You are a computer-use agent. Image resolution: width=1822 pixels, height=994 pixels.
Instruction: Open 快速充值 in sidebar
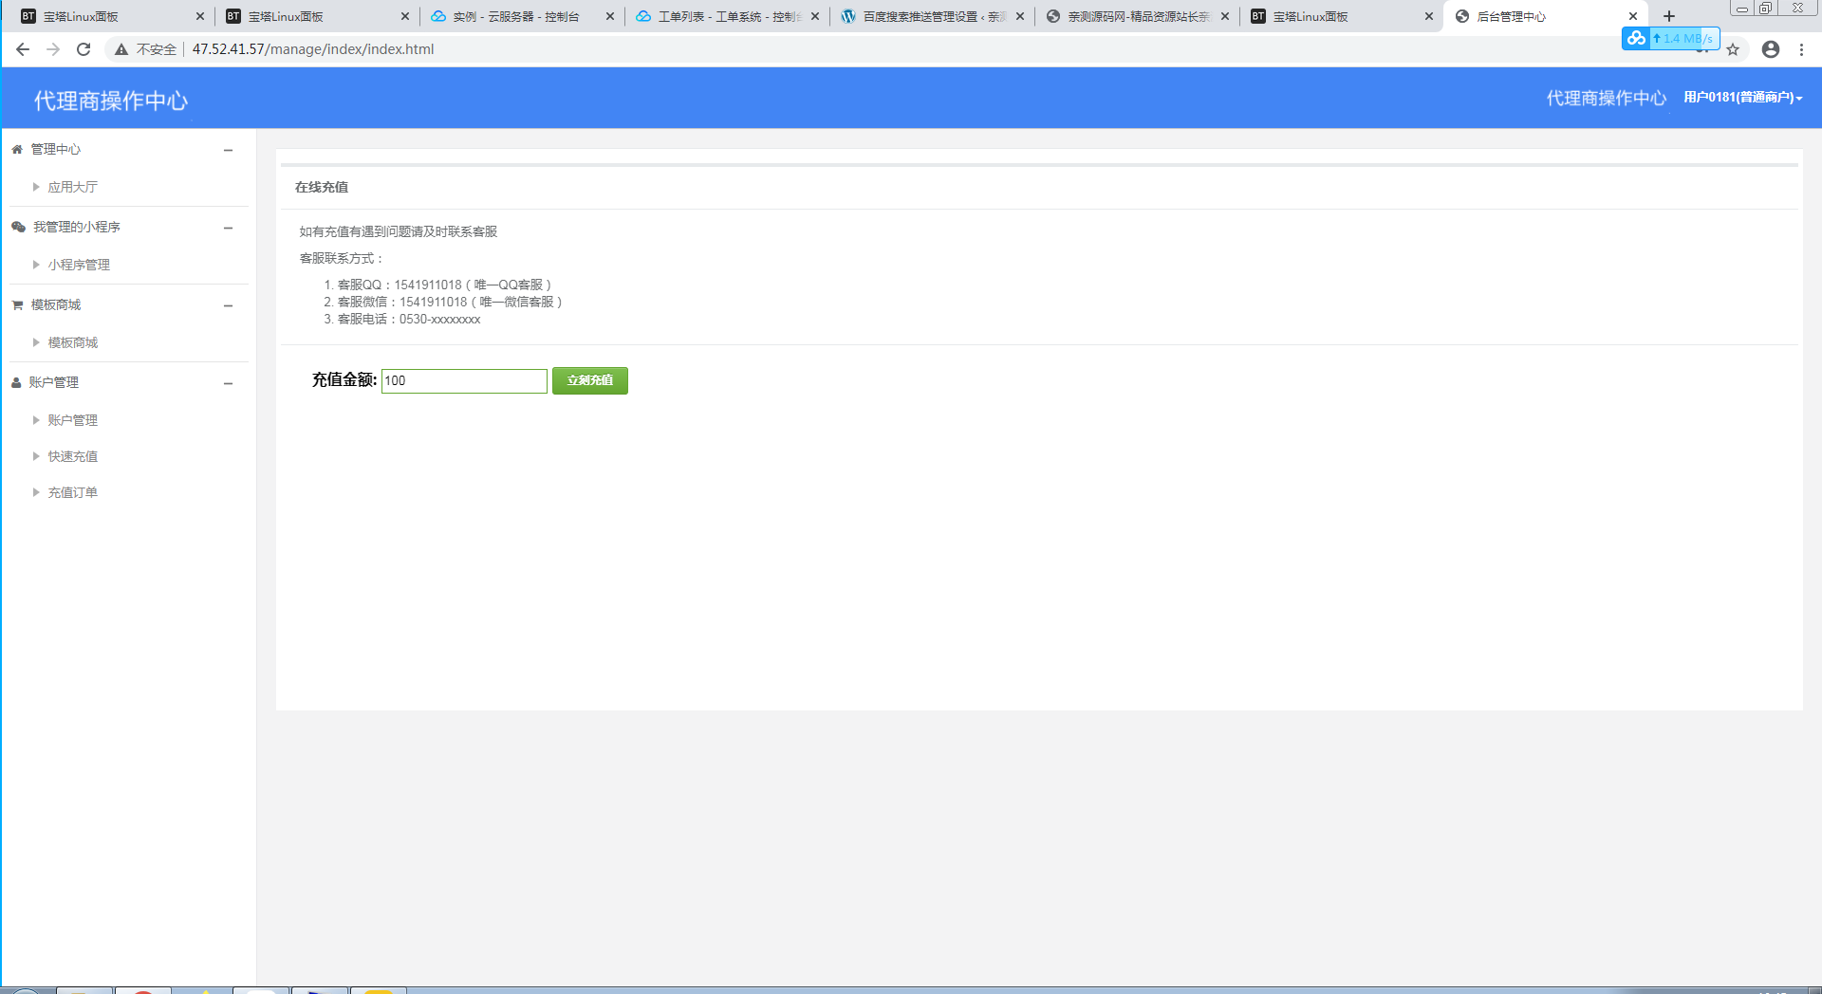coord(73,456)
